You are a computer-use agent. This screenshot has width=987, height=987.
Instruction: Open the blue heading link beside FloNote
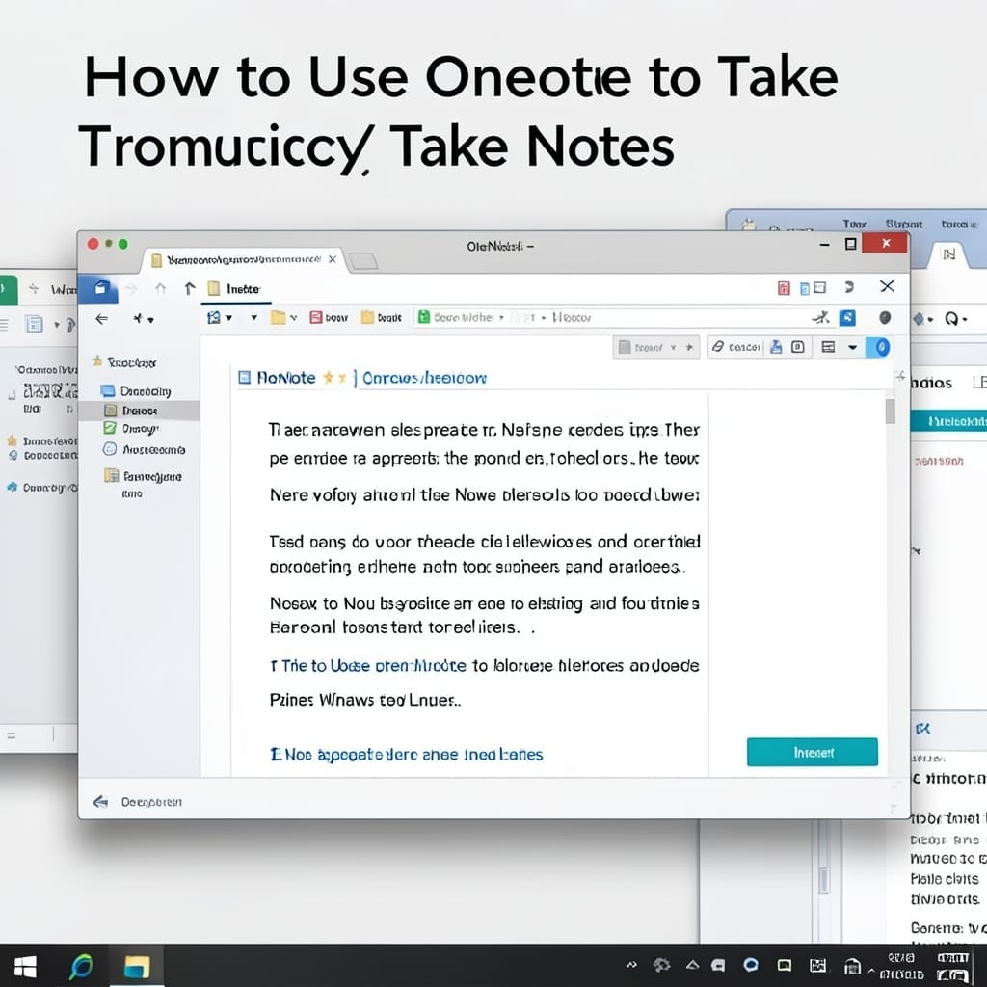pyautogui.click(x=425, y=378)
